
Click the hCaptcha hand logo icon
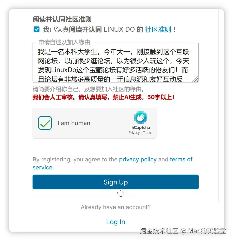[141, 118]
